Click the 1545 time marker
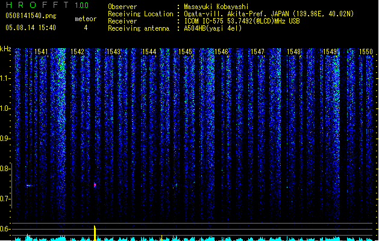 coord(186,52)
